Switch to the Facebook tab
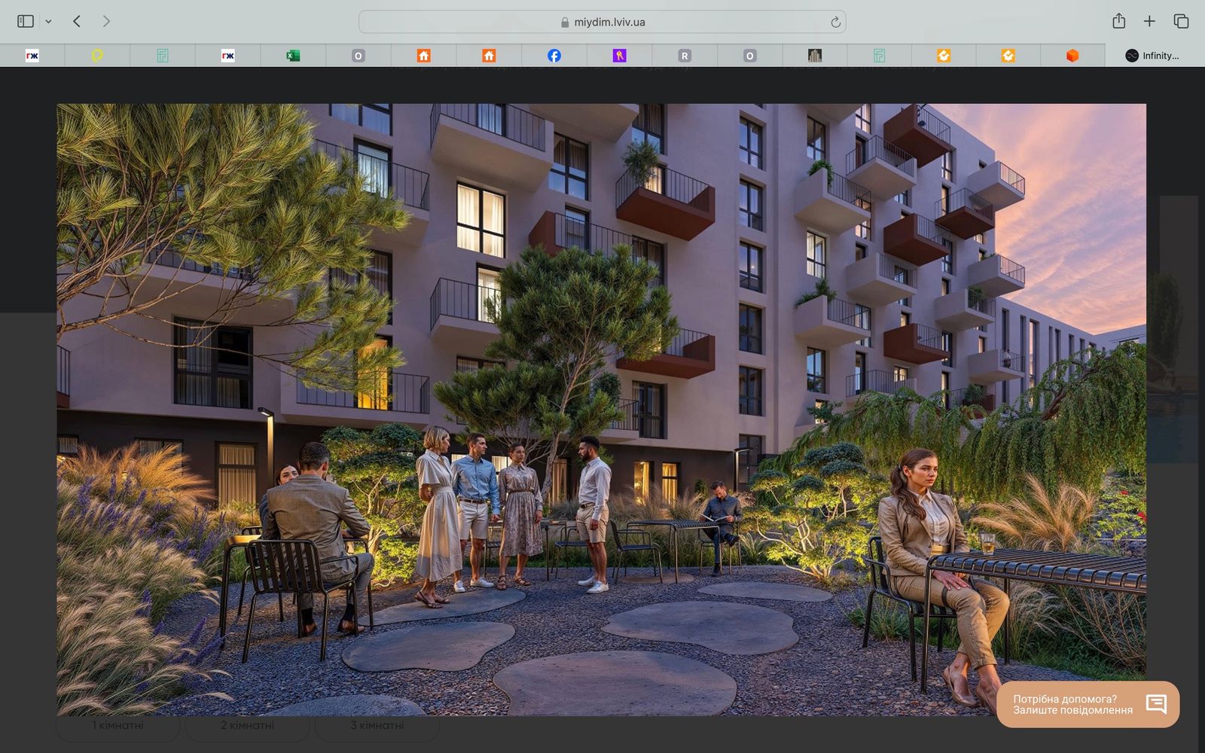The width and height of the screenshot is (1205, 753). coord(554,56)
